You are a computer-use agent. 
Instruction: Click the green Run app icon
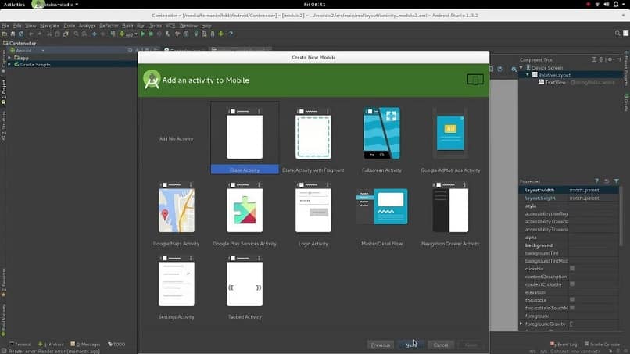coord(142,34)
